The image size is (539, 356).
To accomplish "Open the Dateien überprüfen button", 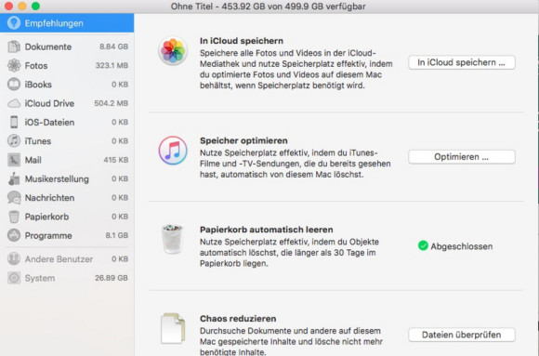I will point(462,335).
